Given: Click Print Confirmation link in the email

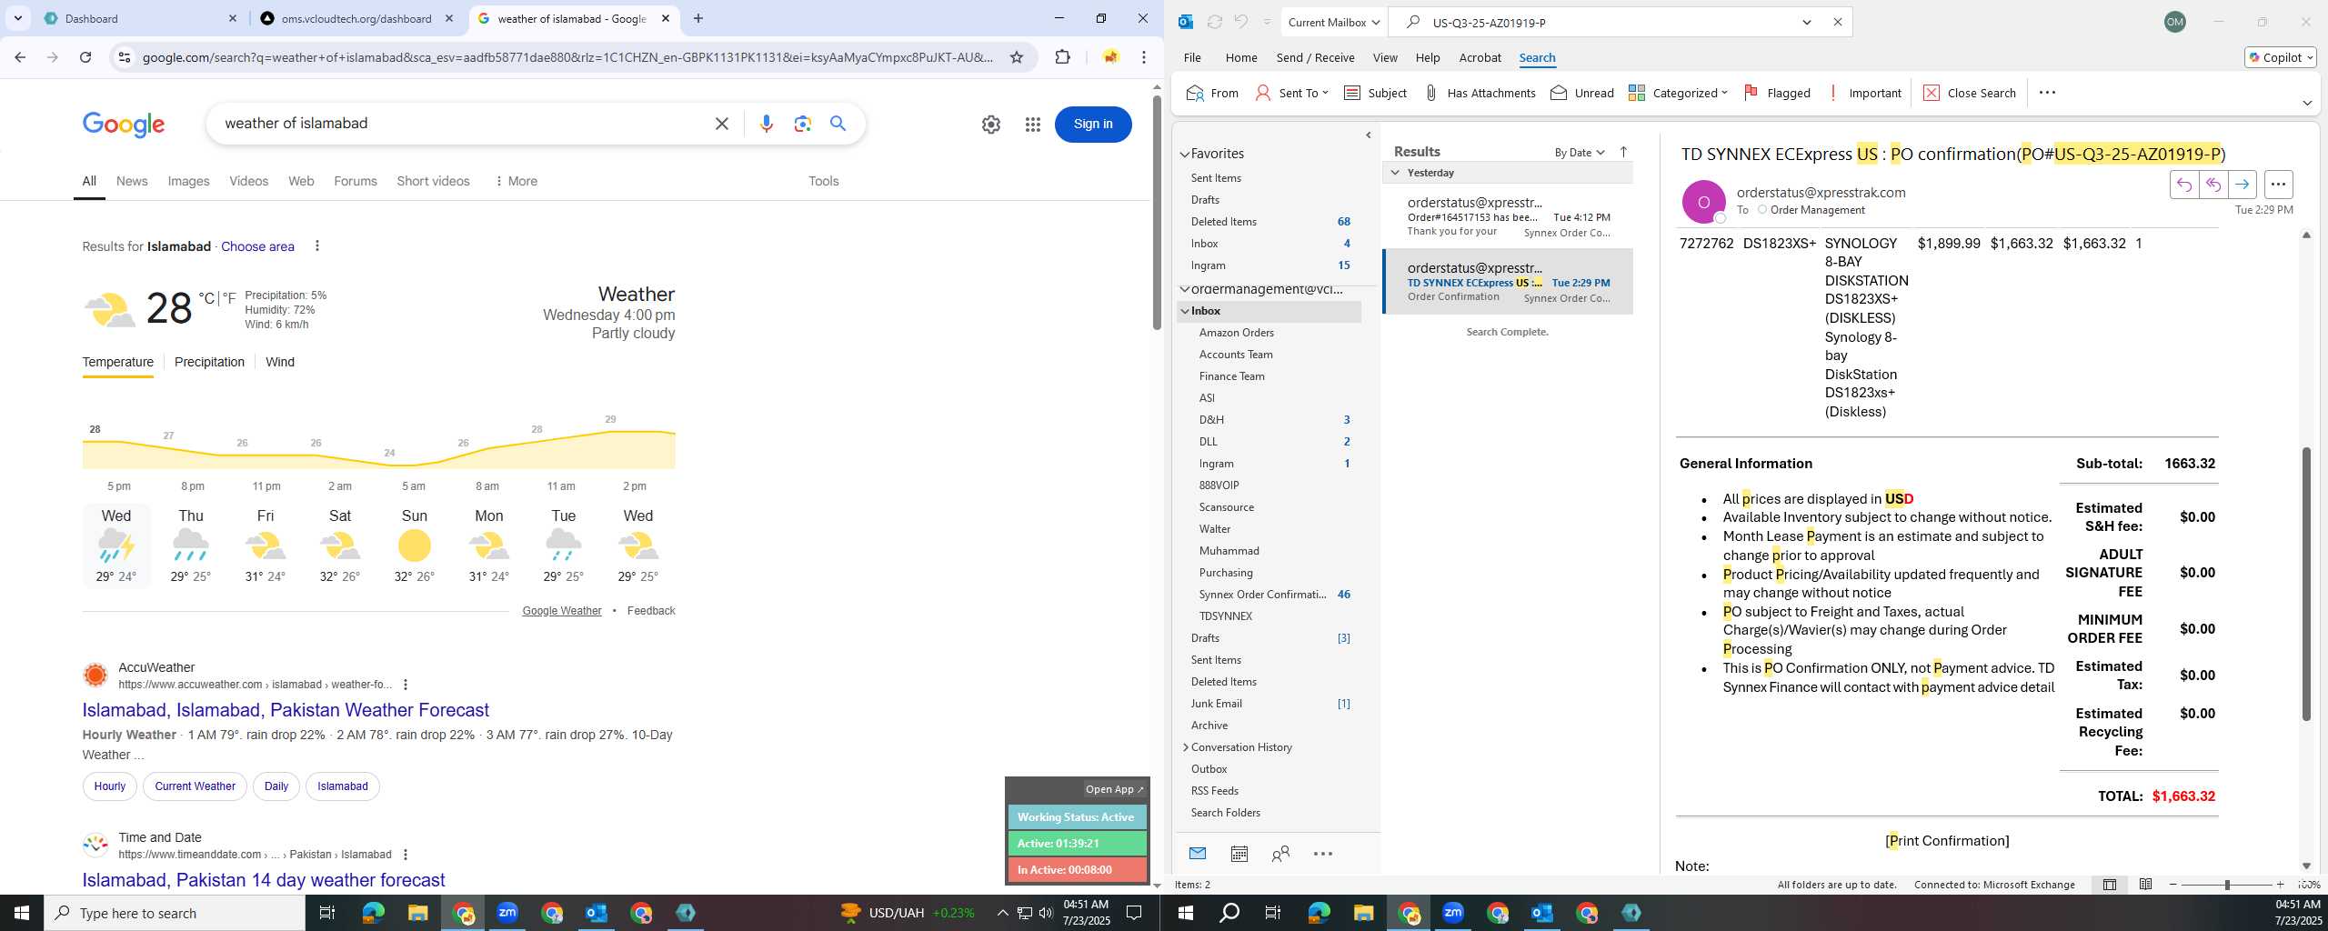Looking at the screenshot, I should point(1947,841).
